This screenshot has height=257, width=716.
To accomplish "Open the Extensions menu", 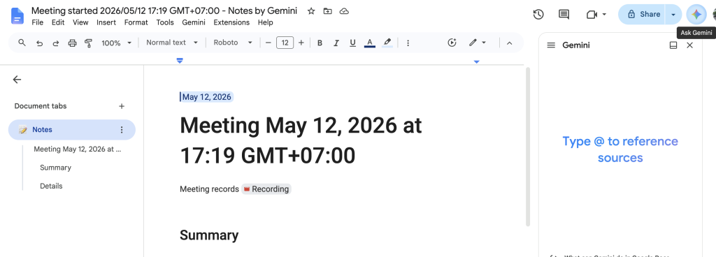I will (x=231, y=22).
